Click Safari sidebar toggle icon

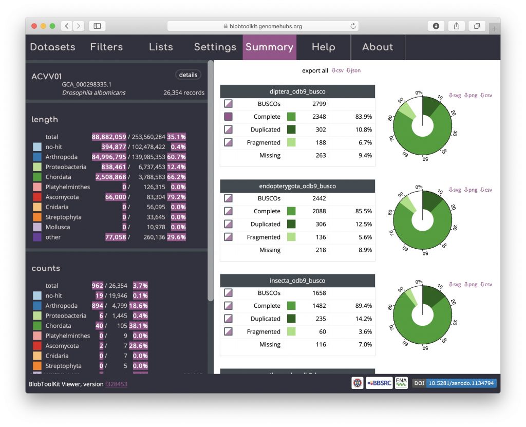(x=97, y=26)
